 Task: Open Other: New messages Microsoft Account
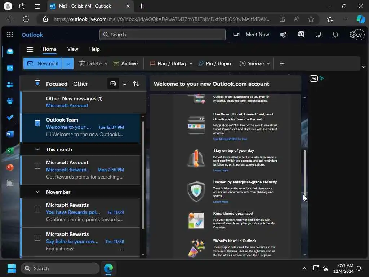point(83,102)
